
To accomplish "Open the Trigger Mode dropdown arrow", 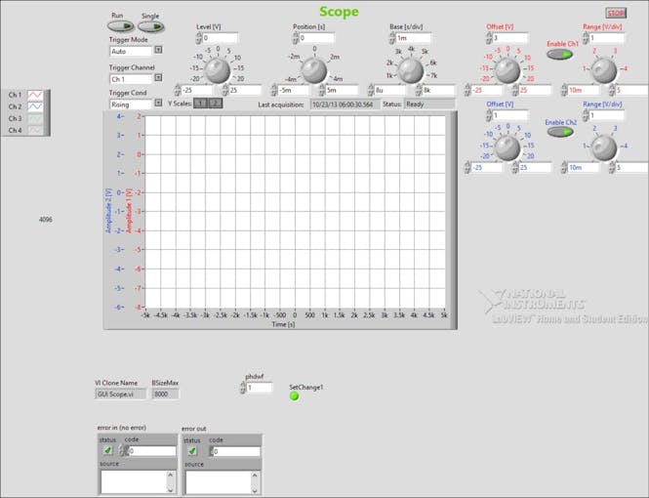I will [x=158, y=50].
